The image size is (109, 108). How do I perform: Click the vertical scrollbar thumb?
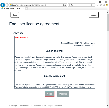pyautogui.click(x=108, y=22)
